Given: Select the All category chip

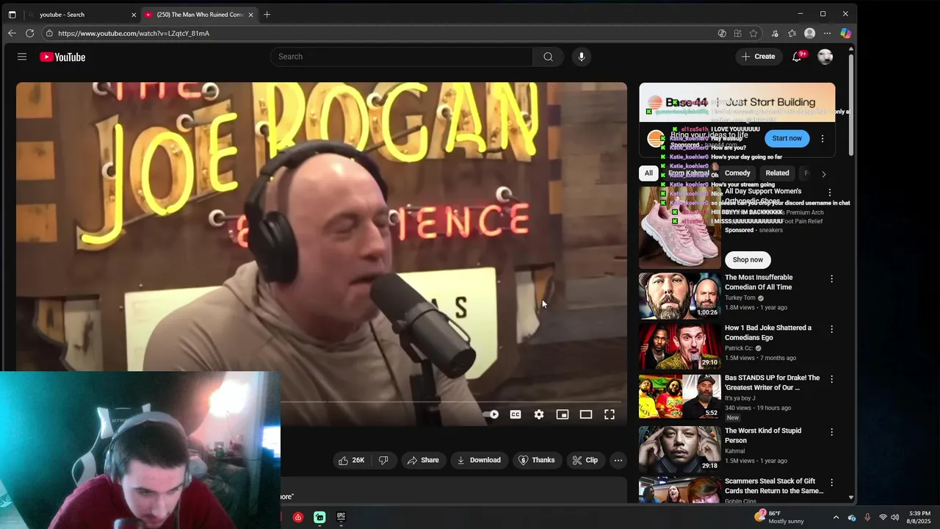Looking at the screenshot, I should 648,173.
